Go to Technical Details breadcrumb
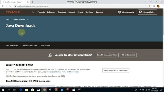Screen dimensions: 164x92 coord(19,19)
